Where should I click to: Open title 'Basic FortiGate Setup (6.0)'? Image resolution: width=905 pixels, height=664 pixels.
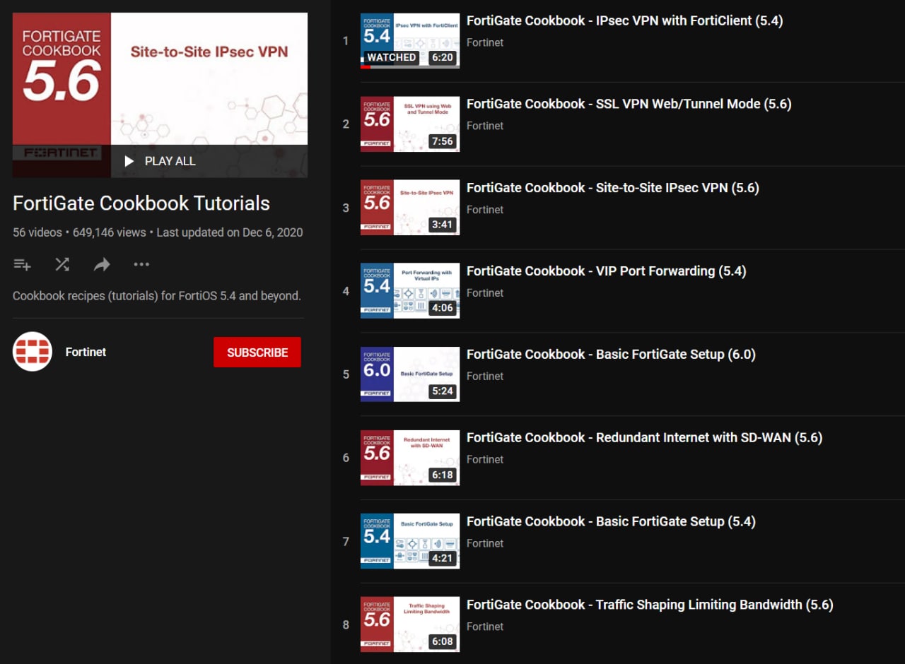click(612, 355)
